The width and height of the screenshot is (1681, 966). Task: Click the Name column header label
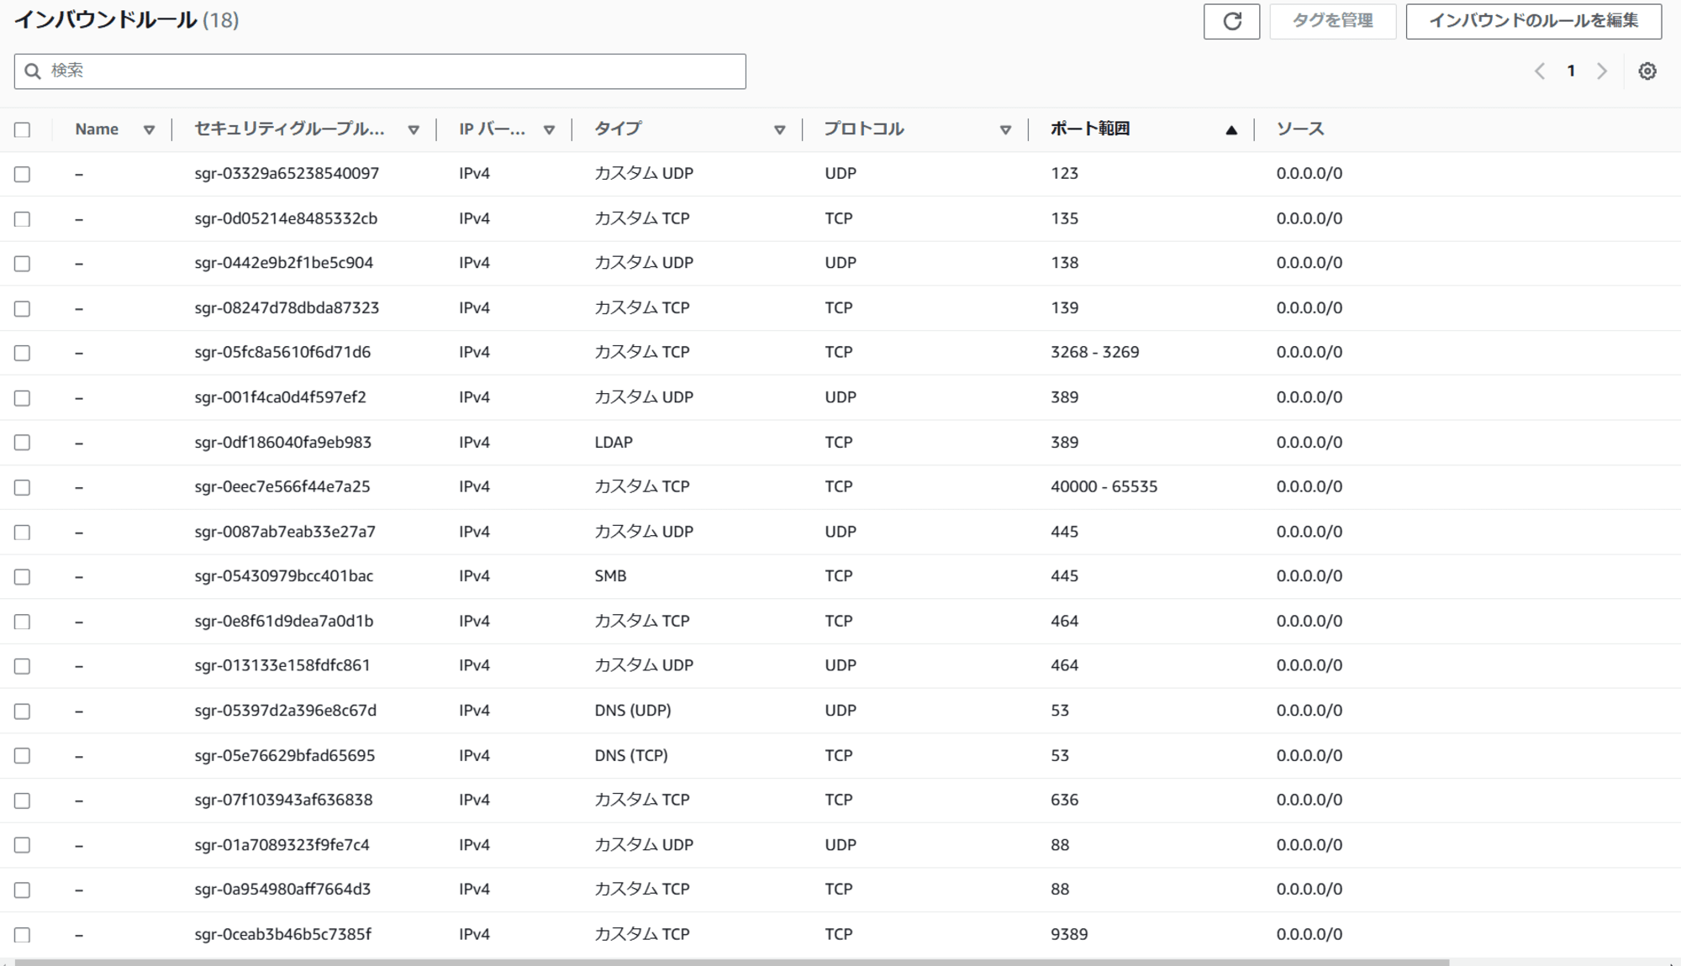pyautogui.click(x=97, y=129)
